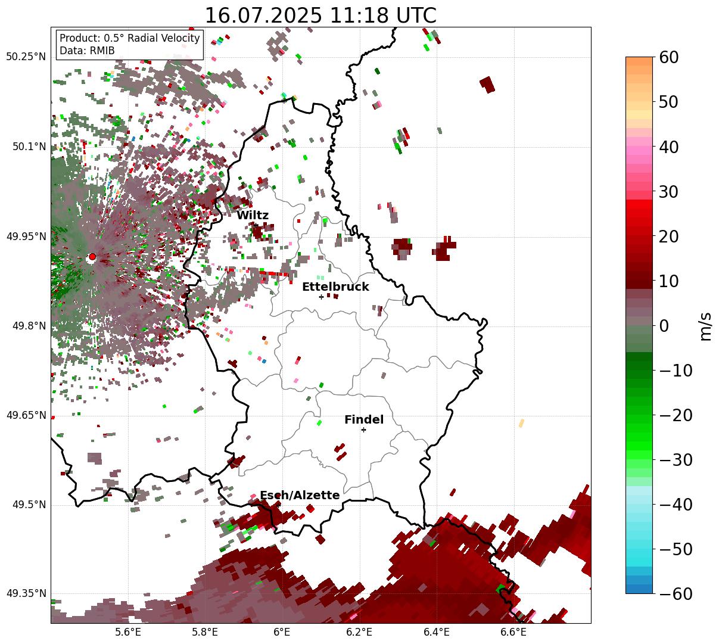
Task: Click the Findel city label
Action: click(364, 420)
